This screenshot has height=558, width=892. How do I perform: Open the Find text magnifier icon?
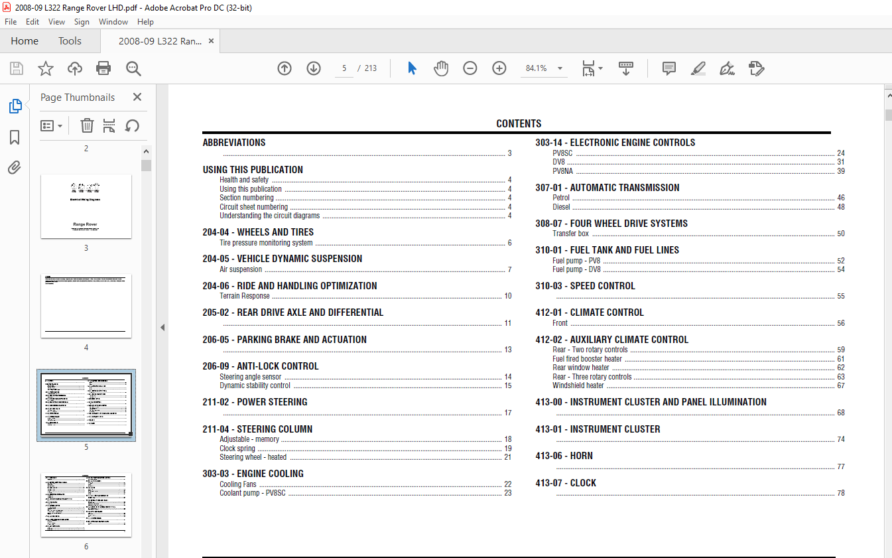[133, 68]
